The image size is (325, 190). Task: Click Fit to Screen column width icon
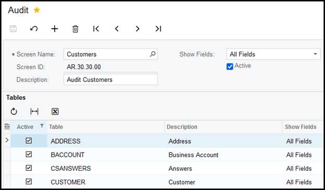(x=34, y=111)
